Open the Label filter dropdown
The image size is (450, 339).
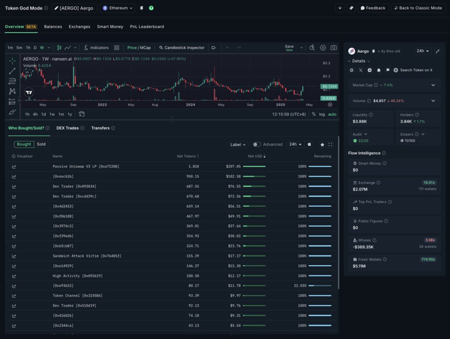click(238, 144)
